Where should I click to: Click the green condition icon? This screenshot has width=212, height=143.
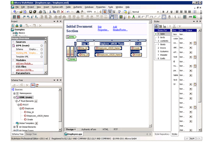[134, 17]
